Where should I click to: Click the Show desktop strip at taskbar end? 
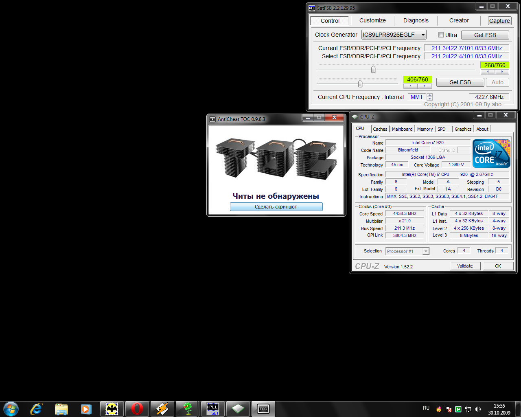point(518,409)
